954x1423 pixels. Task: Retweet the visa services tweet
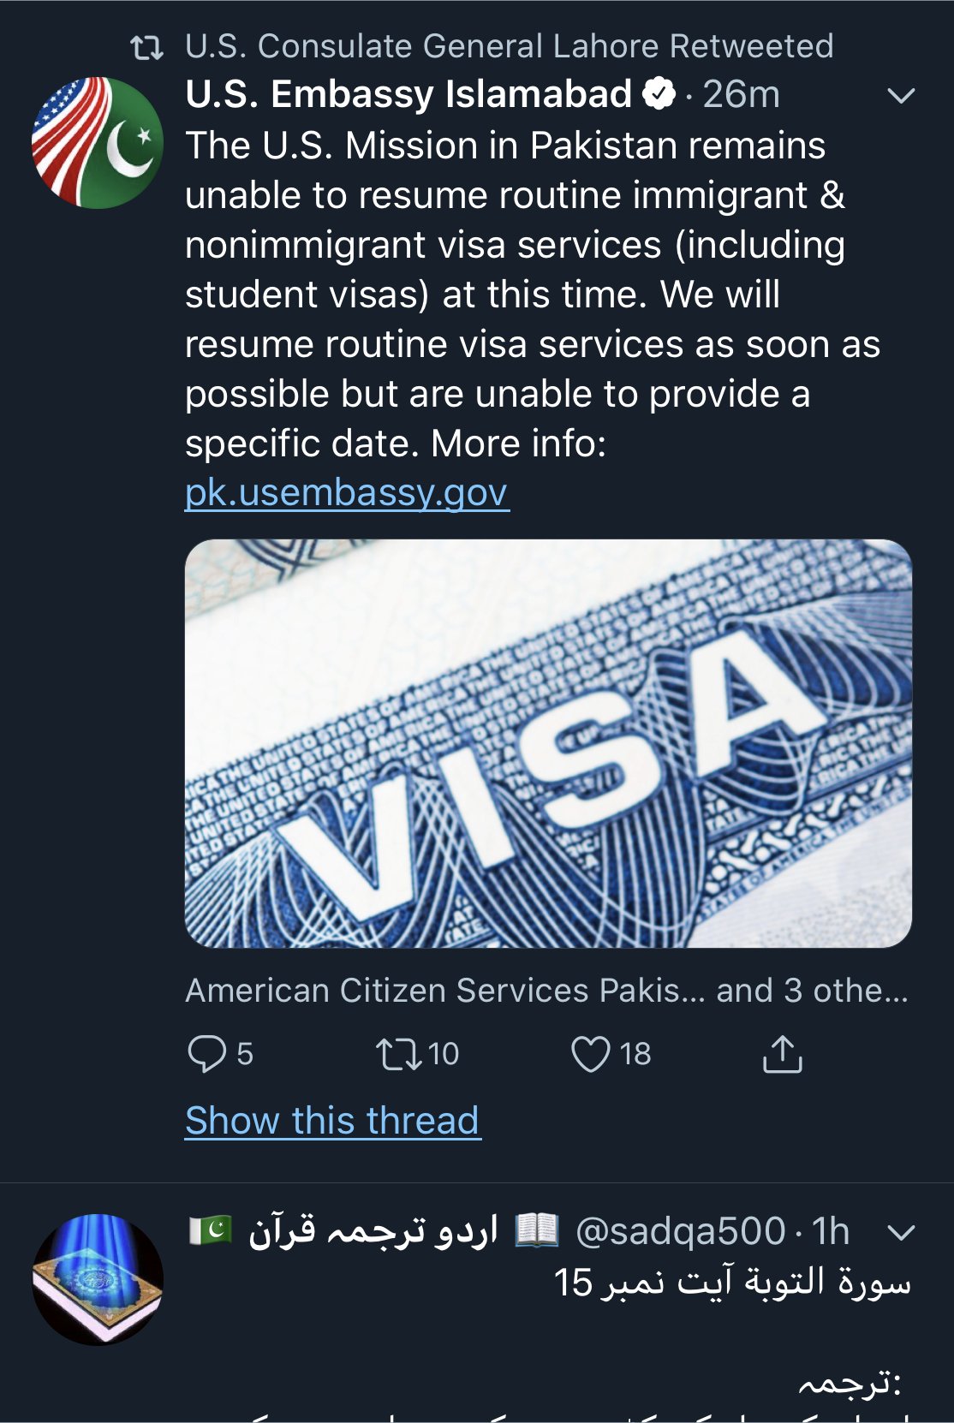pyautogui.click(x=399, y=1054)
